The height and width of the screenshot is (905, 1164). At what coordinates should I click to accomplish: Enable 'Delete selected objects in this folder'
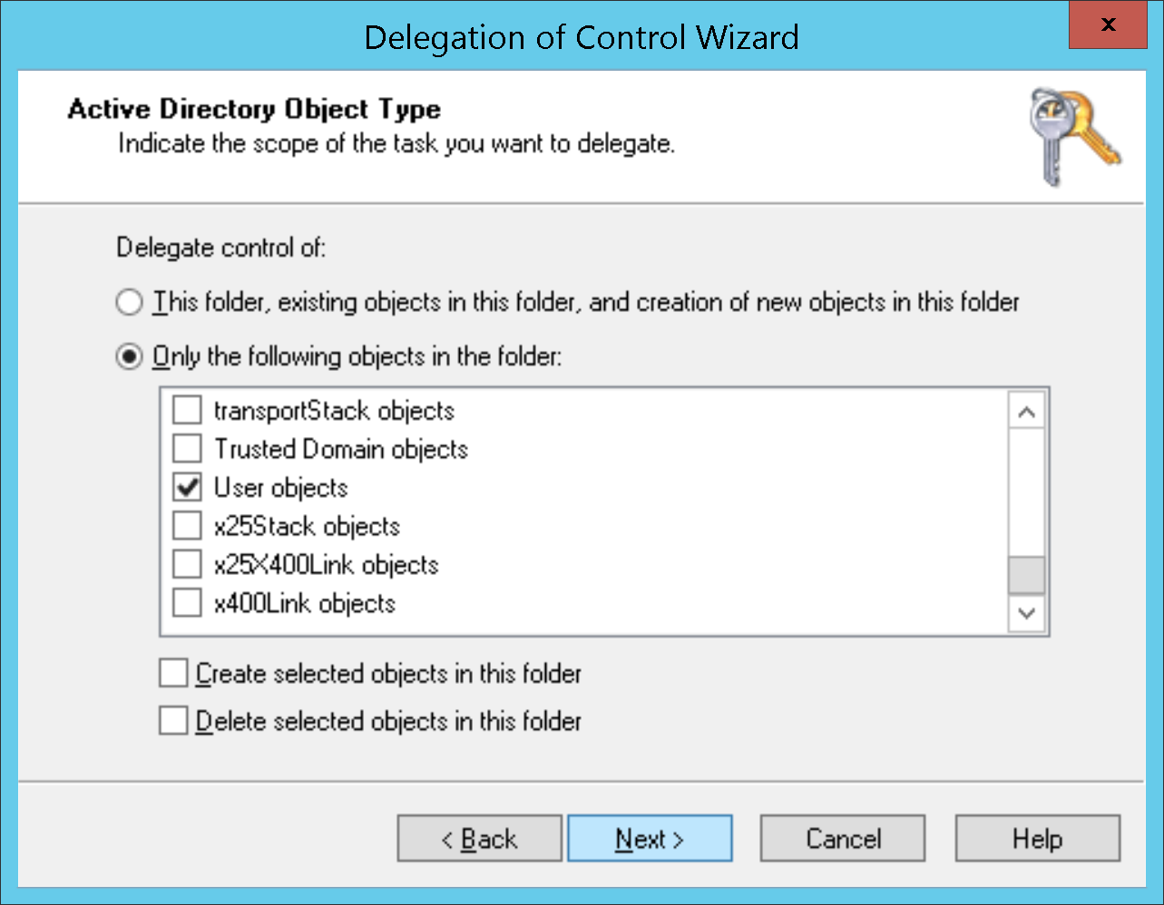point(172,722)
